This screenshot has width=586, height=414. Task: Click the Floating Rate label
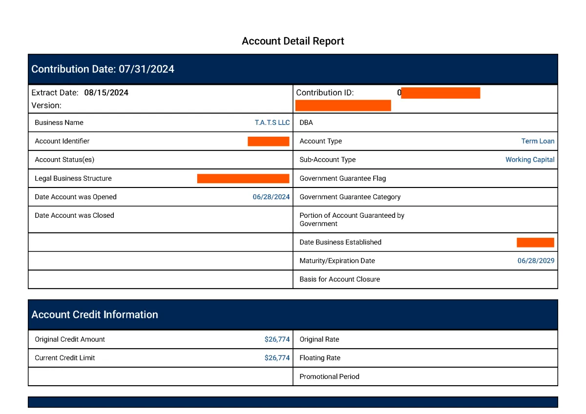(320, 358)
